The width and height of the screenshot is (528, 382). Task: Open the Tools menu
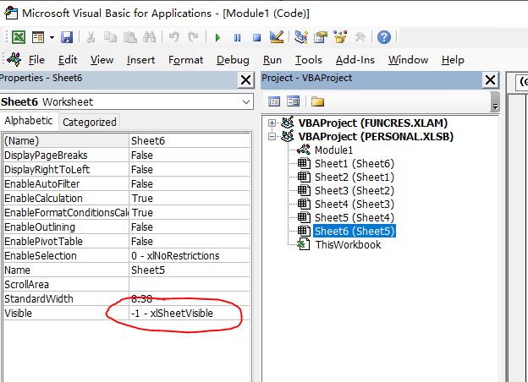tap(309, 60)
